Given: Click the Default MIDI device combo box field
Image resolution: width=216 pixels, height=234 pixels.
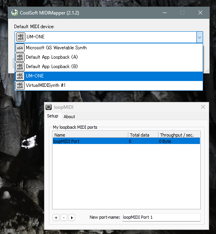Looking at the screenshot, I should click(109, 37).
